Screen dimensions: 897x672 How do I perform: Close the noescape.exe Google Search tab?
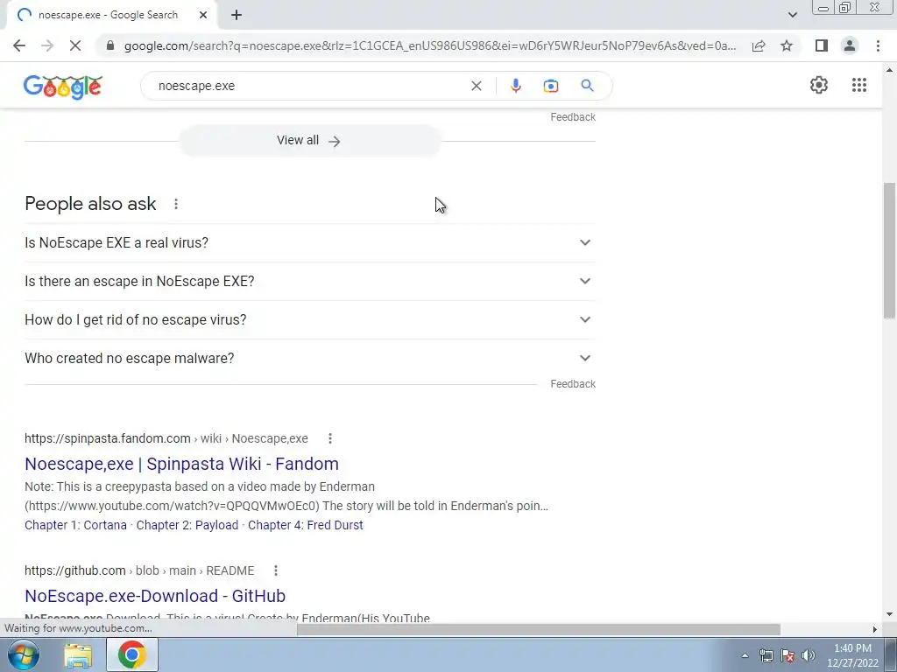[203, 15]
